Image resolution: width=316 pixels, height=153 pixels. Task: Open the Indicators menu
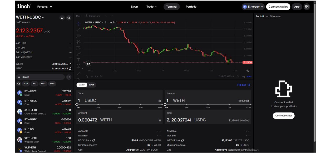coord(92,16)
